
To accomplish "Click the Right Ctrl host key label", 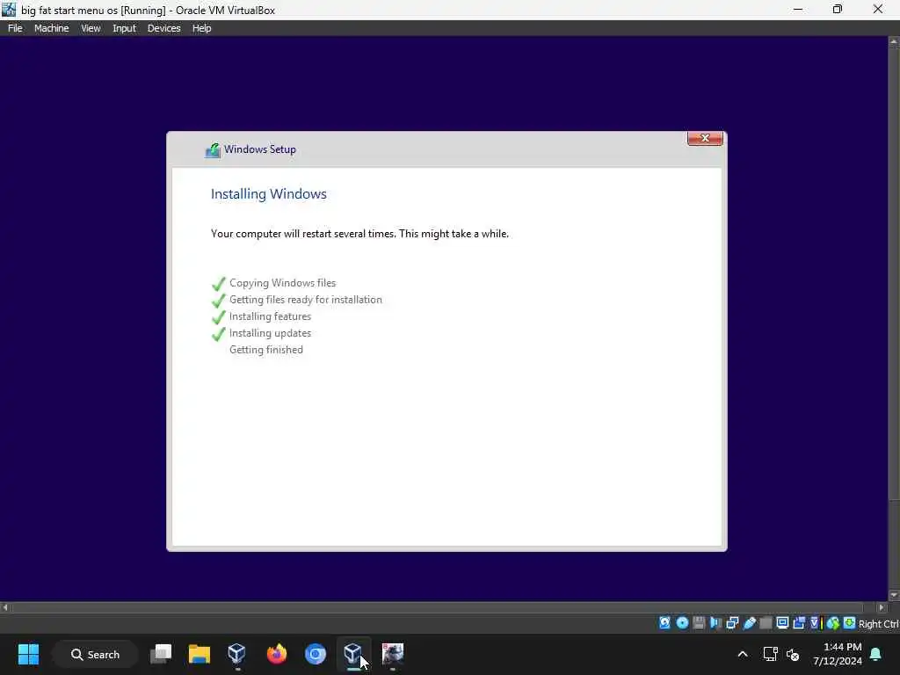I will (x=879, y=624).
